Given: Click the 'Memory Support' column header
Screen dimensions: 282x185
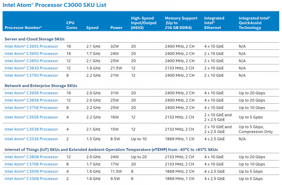Looking at the screenshot, I should tap(181, 23).
